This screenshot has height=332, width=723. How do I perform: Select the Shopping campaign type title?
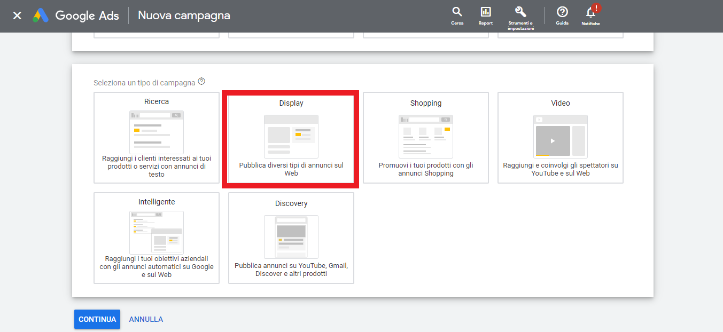[x=426, y=103]
